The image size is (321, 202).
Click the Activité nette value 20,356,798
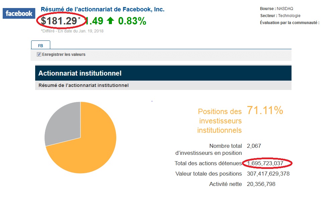[x=261, y=184]
